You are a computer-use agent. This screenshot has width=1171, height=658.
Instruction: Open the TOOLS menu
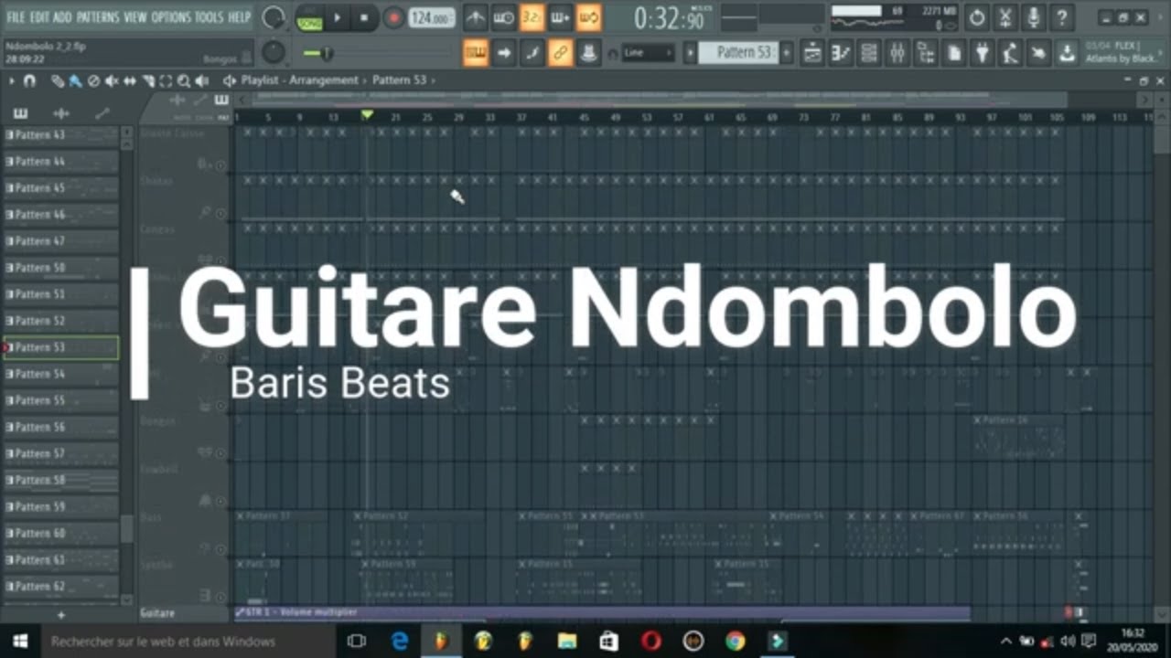(209, 16)
